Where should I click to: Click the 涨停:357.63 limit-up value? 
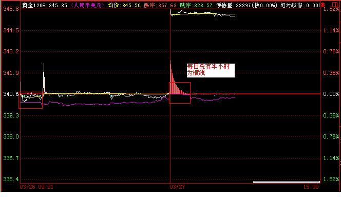coord(160,5)
